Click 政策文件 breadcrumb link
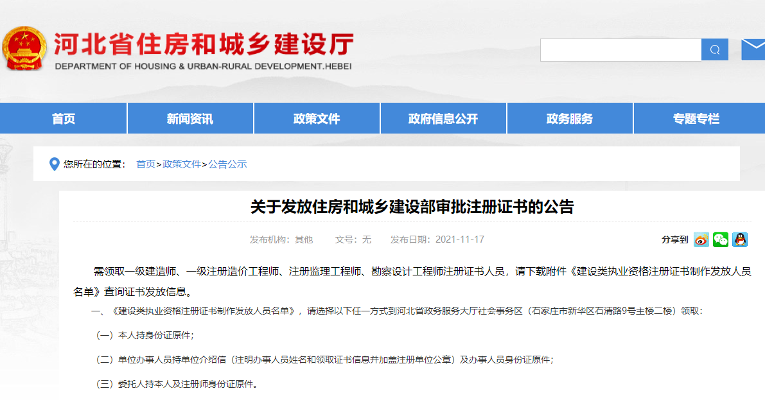This screenshot has height=400, width=765. click(182, 164)
